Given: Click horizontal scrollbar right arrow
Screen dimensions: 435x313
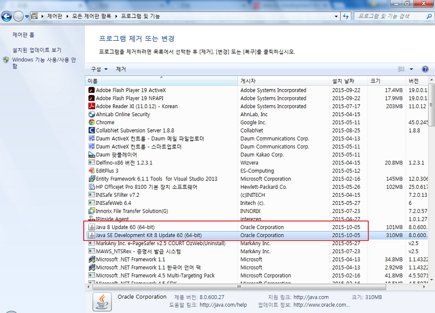Looking at the screenshot, I should pos(424,287).
